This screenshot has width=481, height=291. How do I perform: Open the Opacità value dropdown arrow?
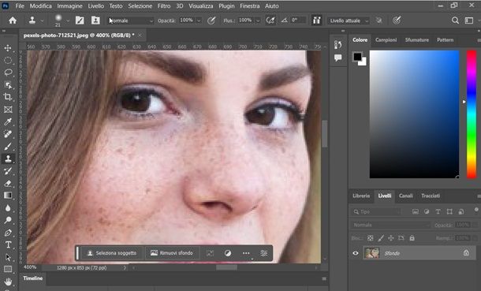pos(199,21)
